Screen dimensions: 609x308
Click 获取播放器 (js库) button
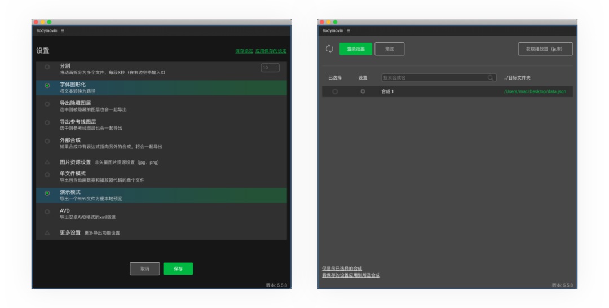point(545,49)
